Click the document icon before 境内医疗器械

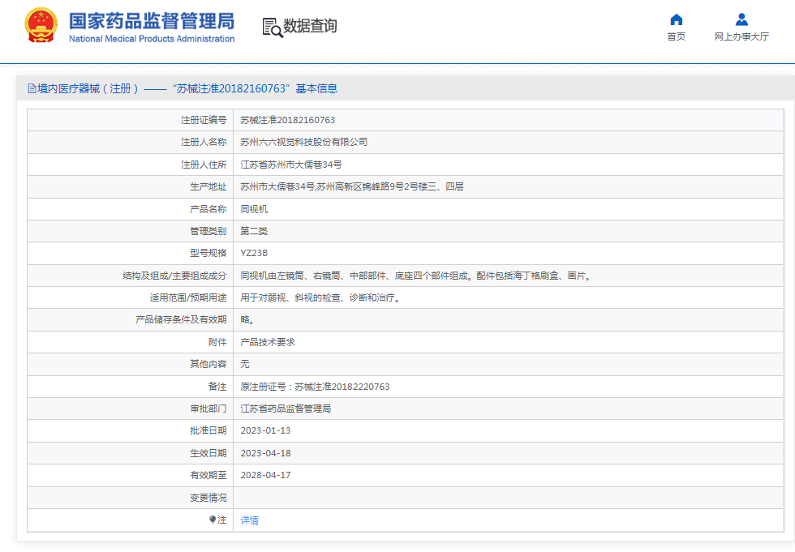tap(32, 88)
